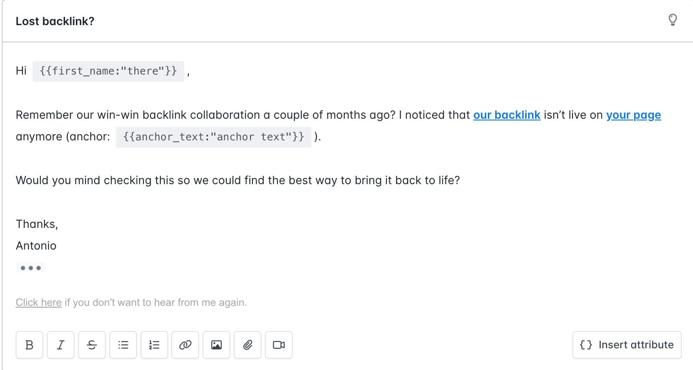Insert a bulleted list
Viewport: 693px width, 370px height.
(x=123, y=345)
